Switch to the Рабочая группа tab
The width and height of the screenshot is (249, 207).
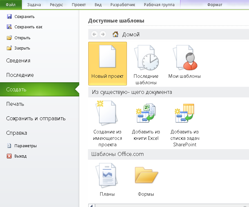coord(159,5)
